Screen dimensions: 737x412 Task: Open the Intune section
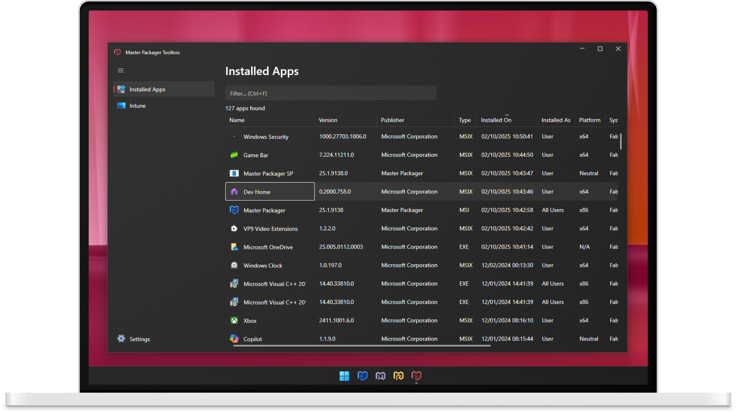pos(138,106)
